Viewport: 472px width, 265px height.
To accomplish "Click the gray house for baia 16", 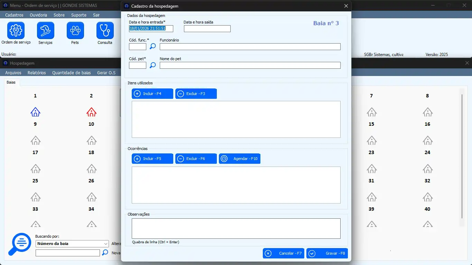I will pos(427,140).
